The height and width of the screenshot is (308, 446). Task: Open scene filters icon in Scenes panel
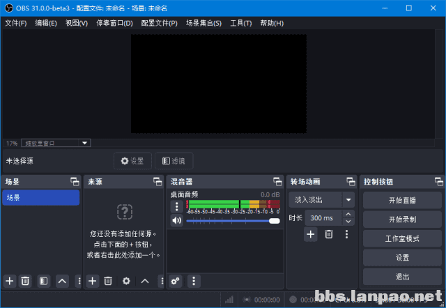[x=43, y=281]
